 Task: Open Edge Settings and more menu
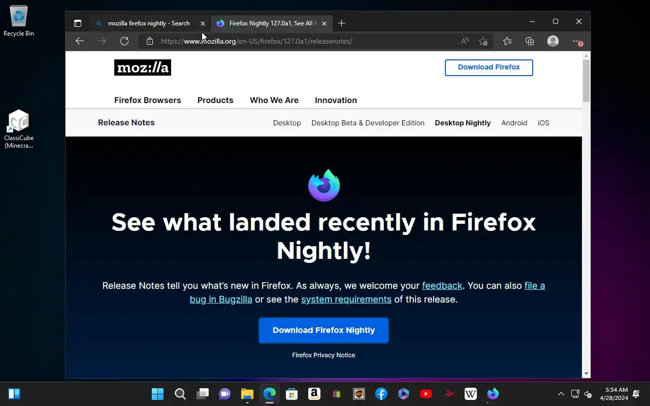[x=577, y=41]
